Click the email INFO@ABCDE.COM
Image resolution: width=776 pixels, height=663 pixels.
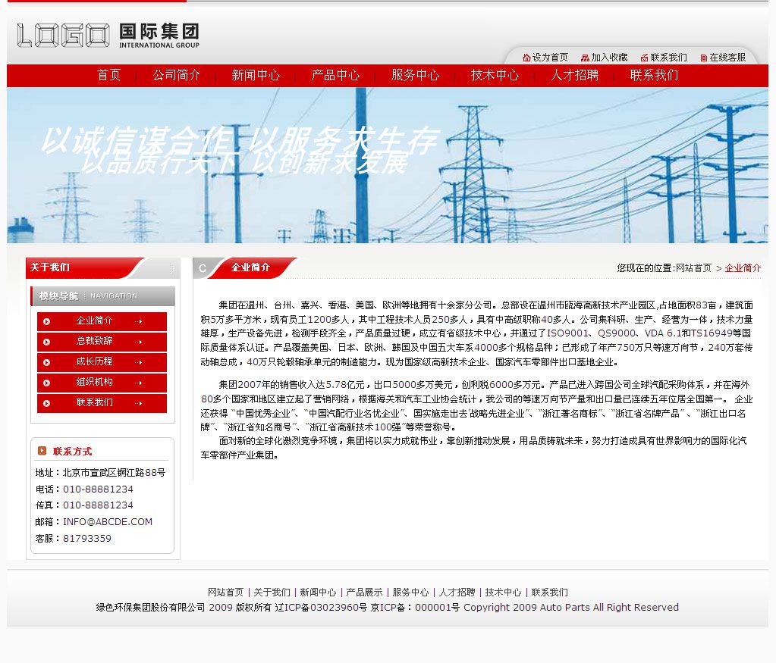point(108,521)
